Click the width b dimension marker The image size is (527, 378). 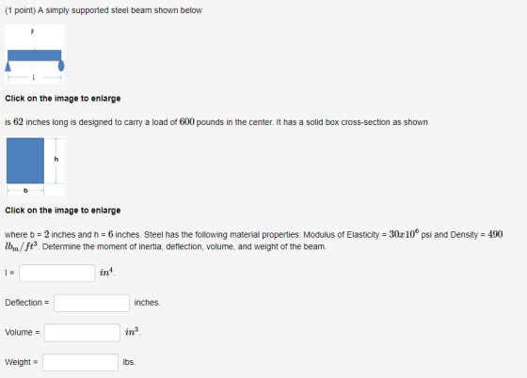click(25, 190)
